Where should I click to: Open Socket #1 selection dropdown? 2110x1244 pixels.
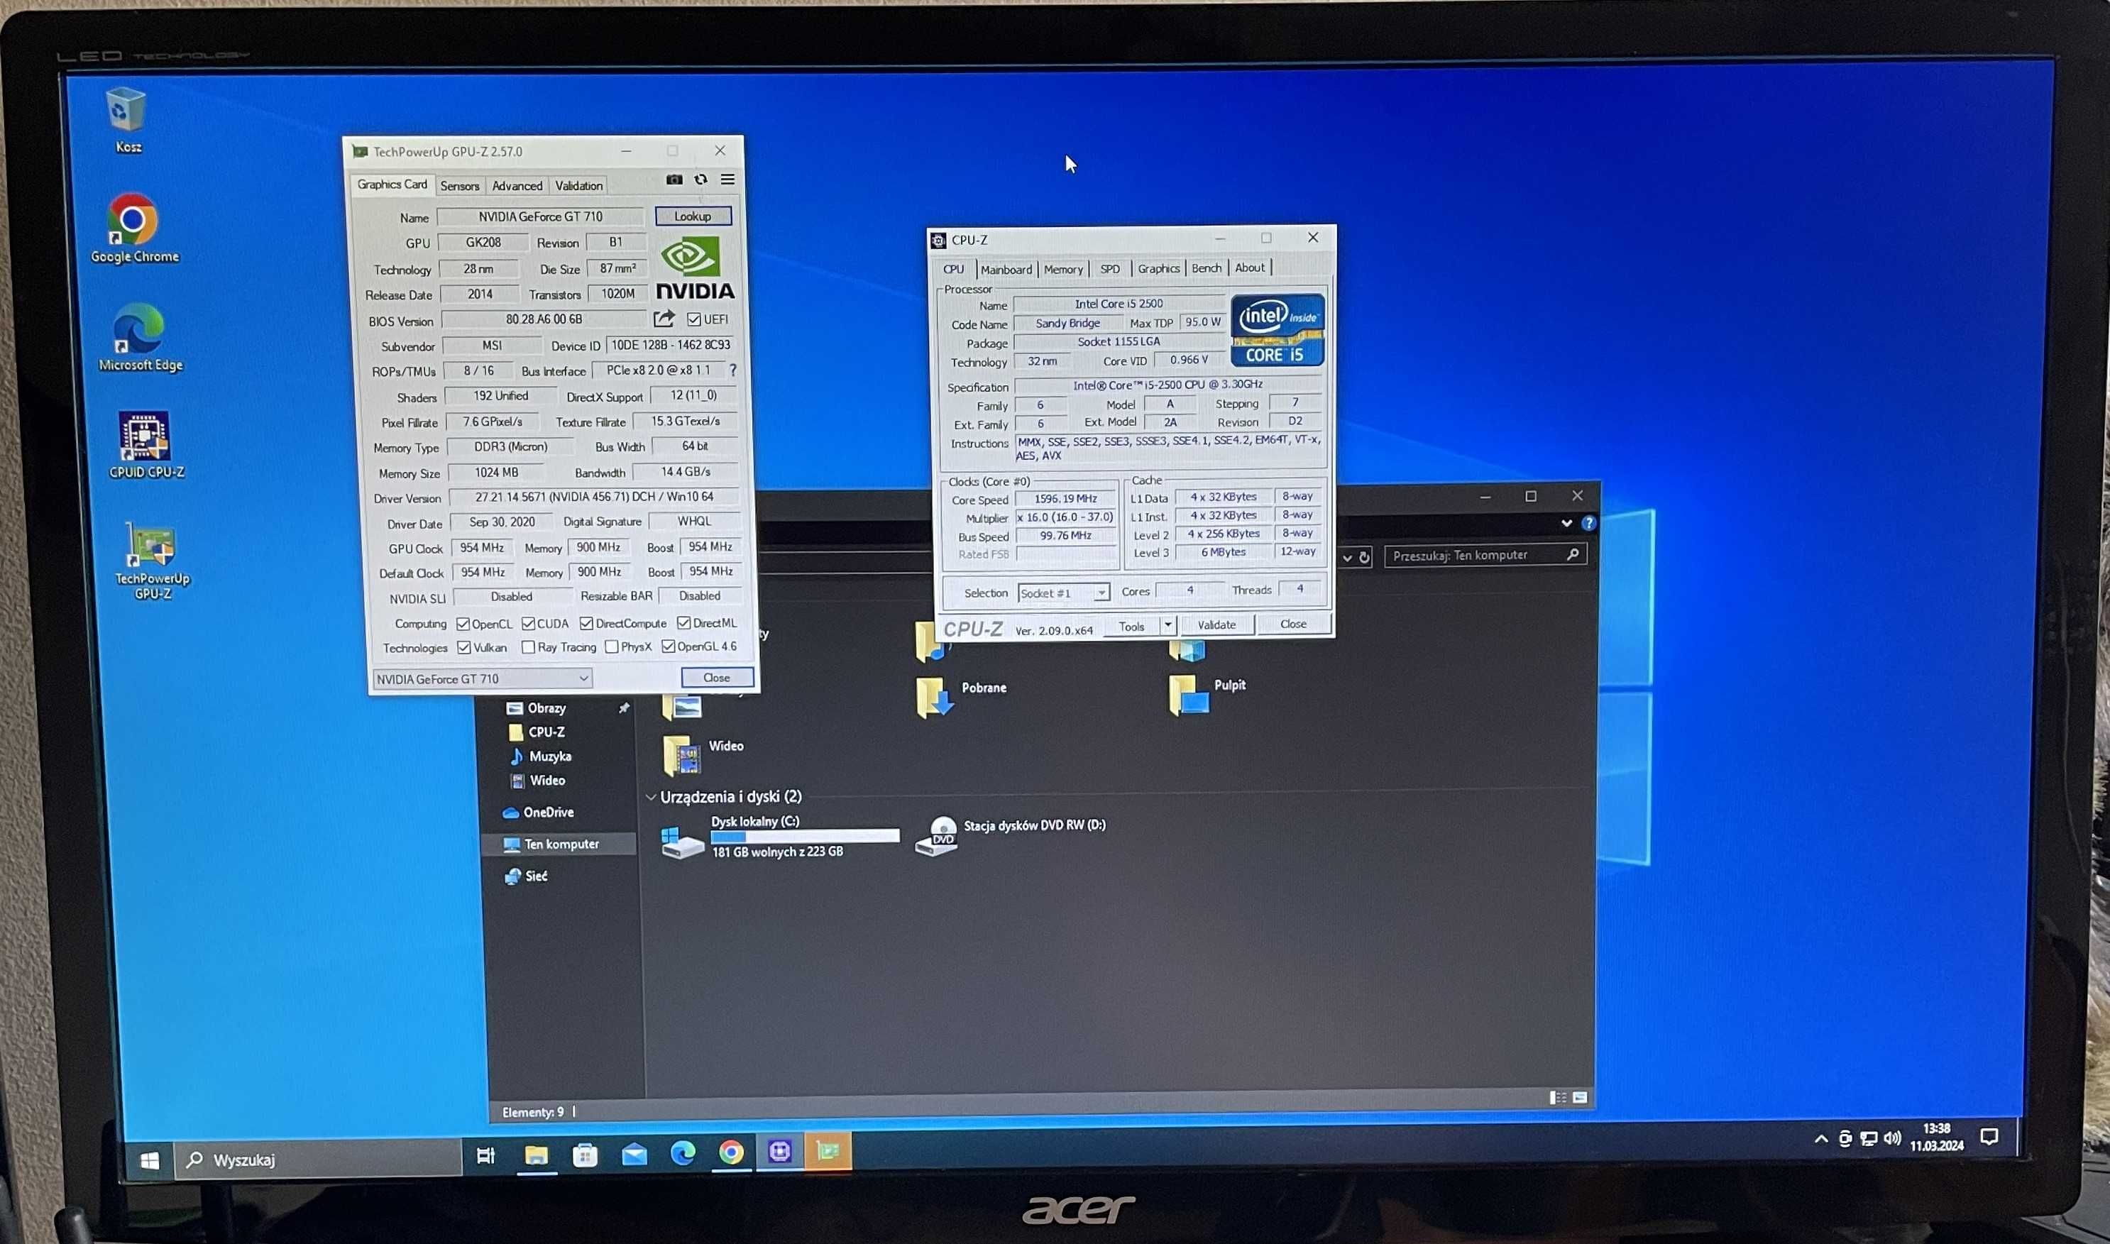pos(1064,593)
